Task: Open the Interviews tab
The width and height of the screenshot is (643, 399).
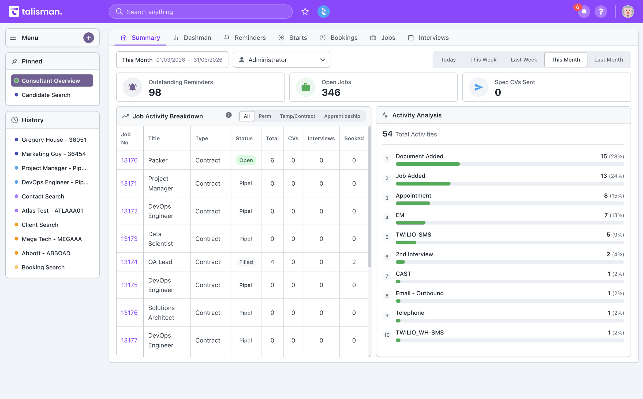Action: (428, 38)
